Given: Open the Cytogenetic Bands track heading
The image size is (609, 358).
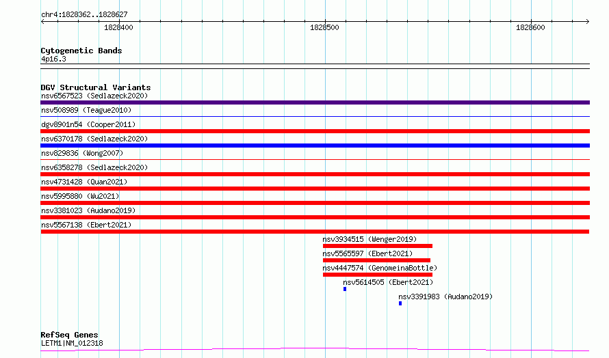Looking at the screenshot, I should (81, 51).
